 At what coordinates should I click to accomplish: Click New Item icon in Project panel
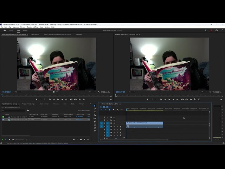pos(84,139)
